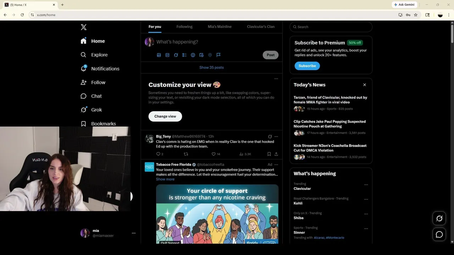Image resolution: width=454 pixels, height=255 pixels.
Task: Open more options on Tobacco Free Florida ad
Action: click(x=276, y=165)
